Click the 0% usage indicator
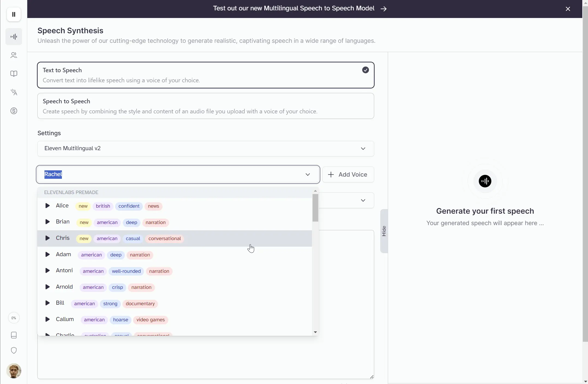588x384 pixels. click(13, 318)
